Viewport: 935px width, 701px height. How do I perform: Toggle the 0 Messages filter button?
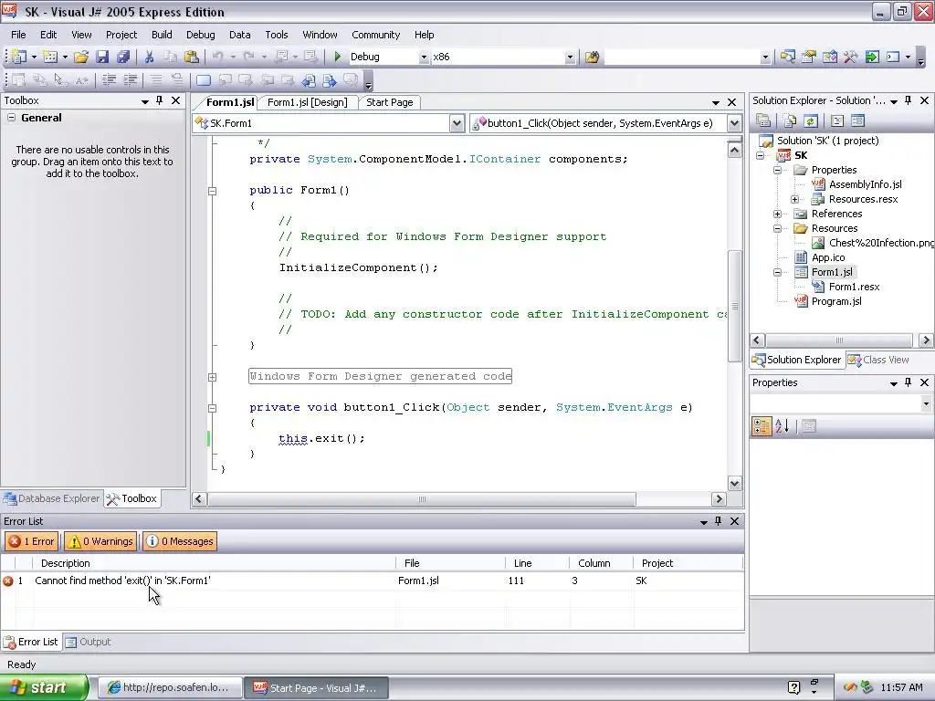coord(180,541)
